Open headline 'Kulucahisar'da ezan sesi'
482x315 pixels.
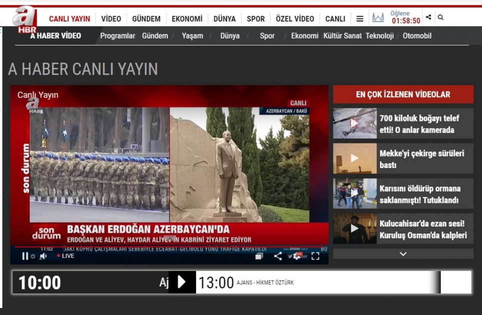(423, 229)
